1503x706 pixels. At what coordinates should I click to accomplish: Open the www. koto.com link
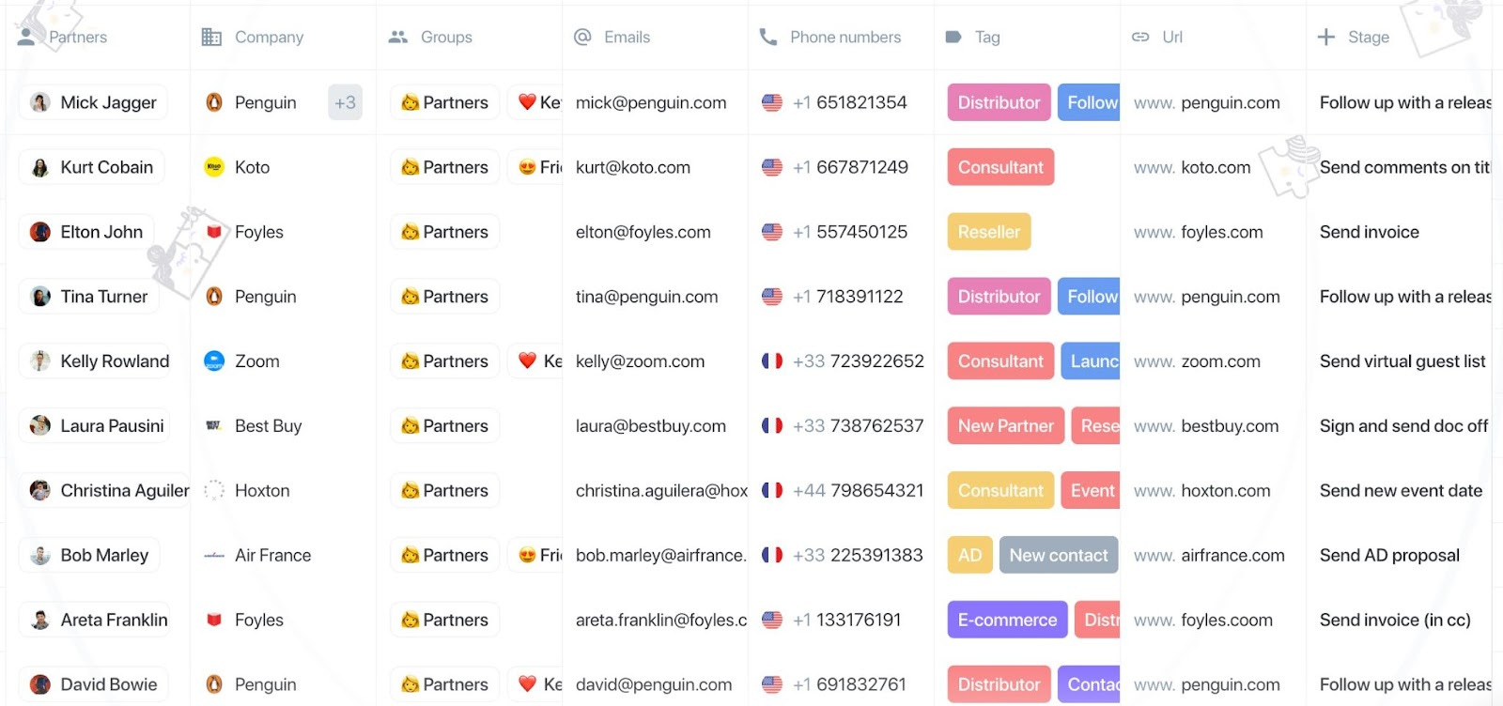tap(1192, 167)
